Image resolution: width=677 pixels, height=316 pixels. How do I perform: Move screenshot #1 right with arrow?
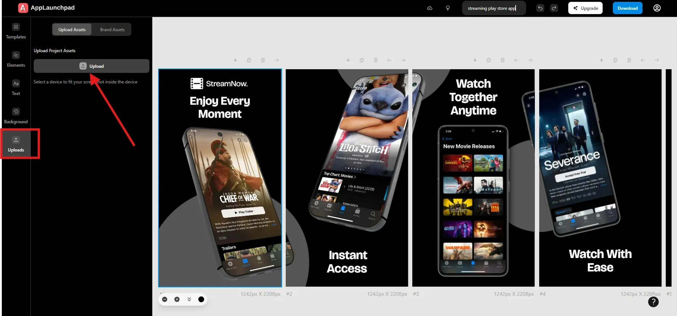point(277,60)
